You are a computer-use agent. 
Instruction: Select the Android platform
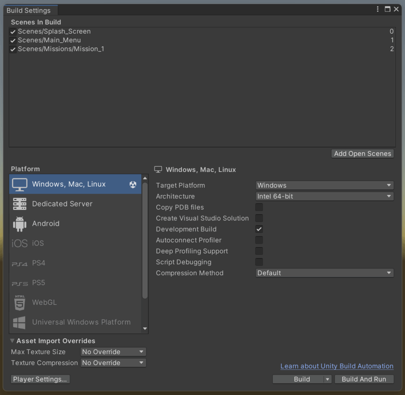click(x=75, y=223)
